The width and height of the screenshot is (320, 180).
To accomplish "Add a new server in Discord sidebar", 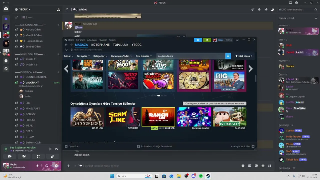I will pyautogui.click(x=6, y=61).
